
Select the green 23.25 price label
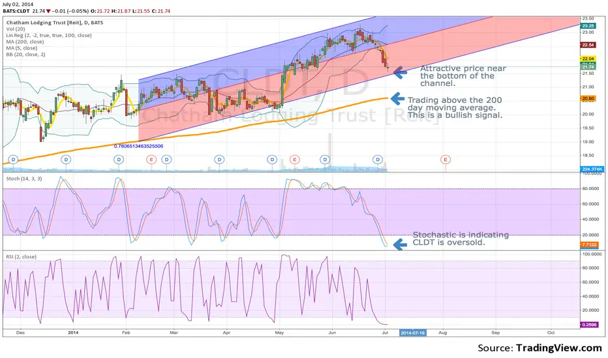pos(588,25)
